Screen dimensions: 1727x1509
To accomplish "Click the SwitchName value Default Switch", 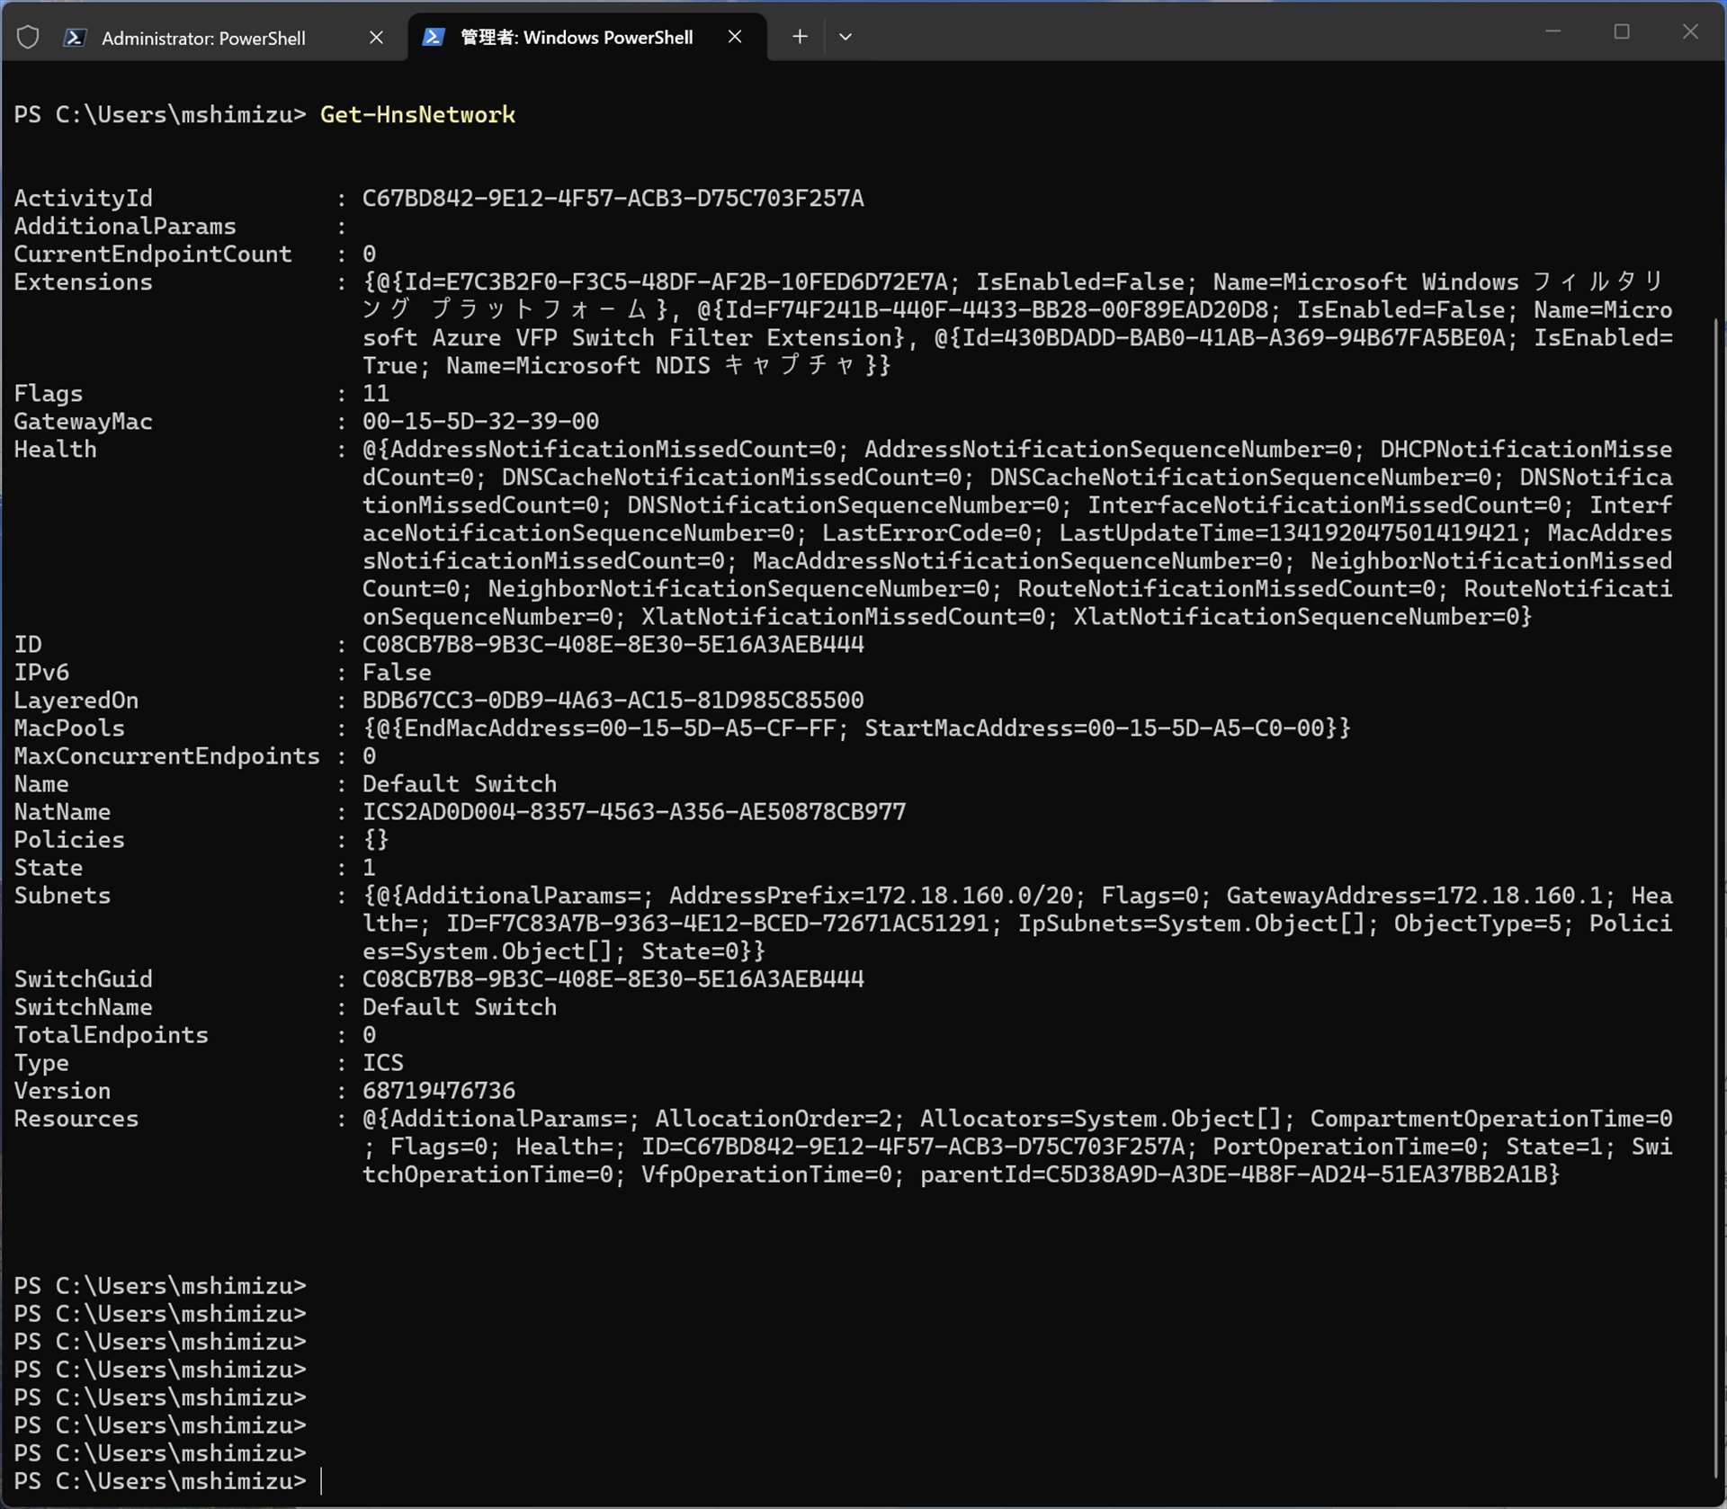I will point(459,1006).
